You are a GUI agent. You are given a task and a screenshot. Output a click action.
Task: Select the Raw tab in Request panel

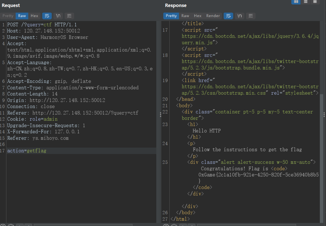[22, 16]
